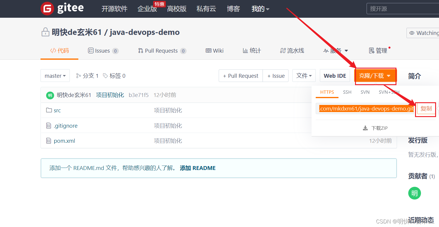Click the + Issue button

coord(276,76)
